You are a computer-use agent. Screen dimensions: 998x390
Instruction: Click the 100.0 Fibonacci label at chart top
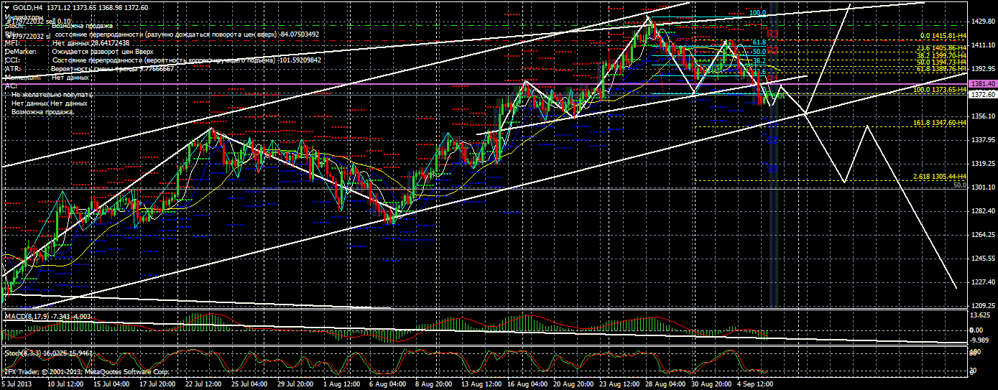[x=758, y=13]
